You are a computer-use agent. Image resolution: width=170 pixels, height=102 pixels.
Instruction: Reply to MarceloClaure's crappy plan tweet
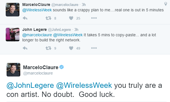click(x=25, y=18)
